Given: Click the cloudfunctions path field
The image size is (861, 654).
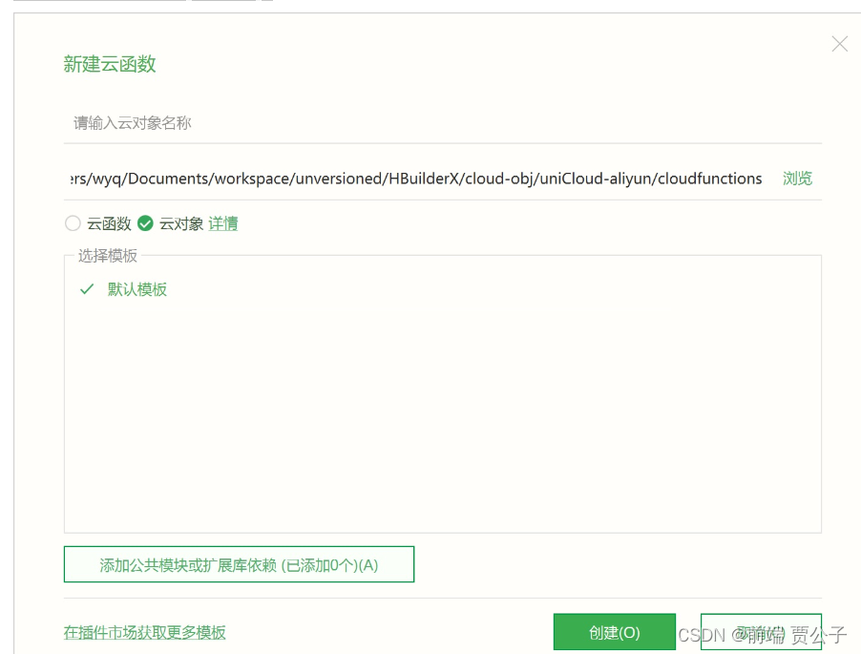Looking at the screenshot, I should pos(382,179).
